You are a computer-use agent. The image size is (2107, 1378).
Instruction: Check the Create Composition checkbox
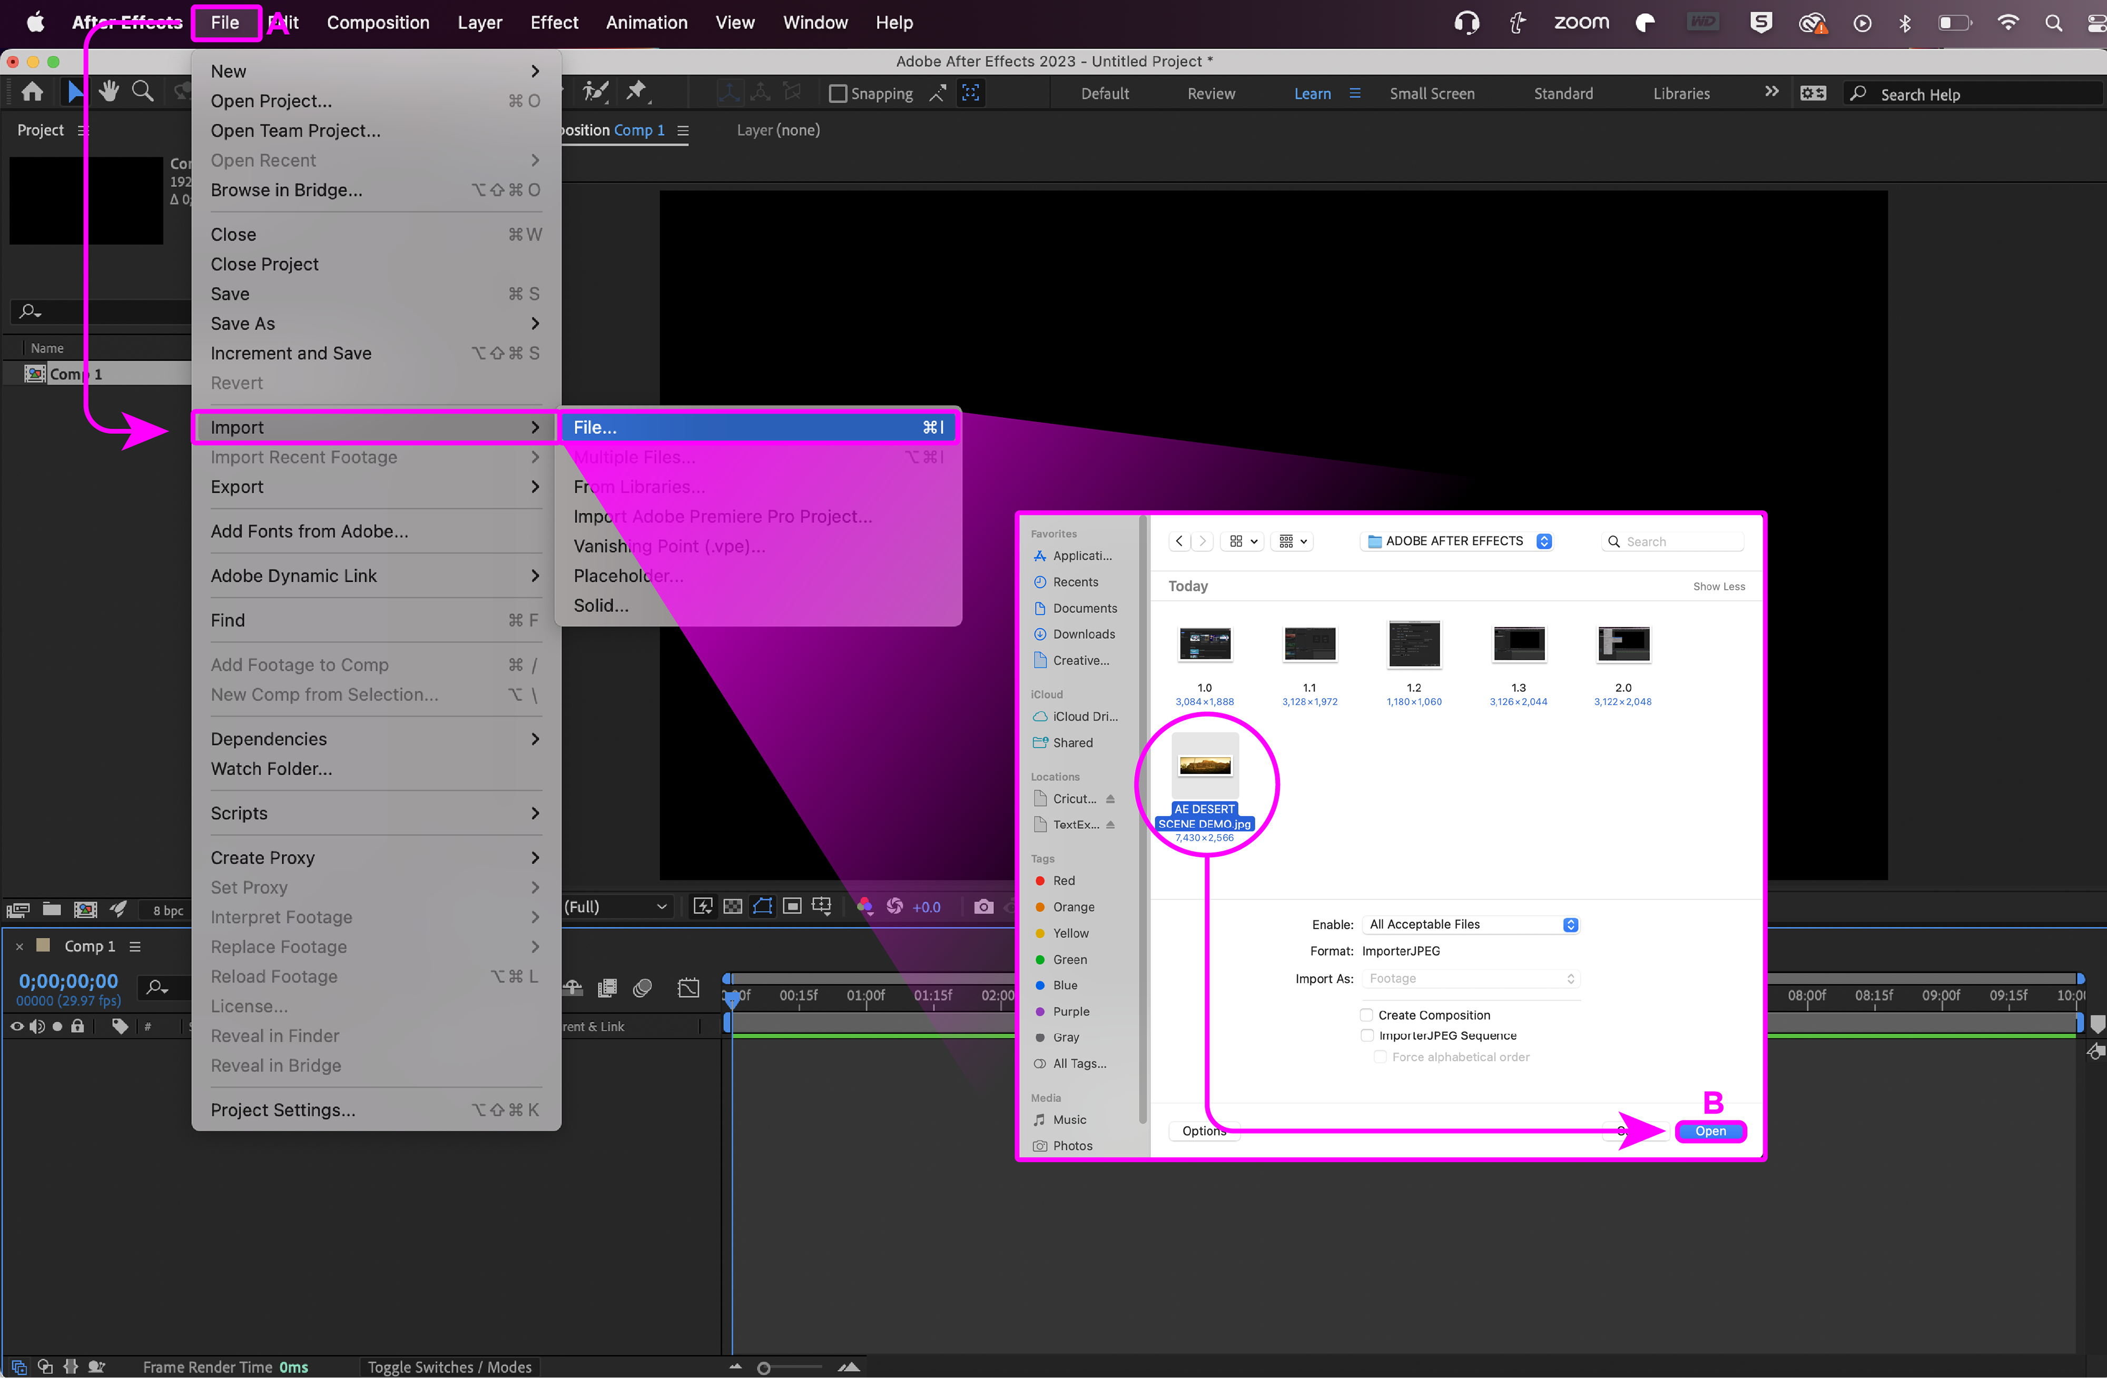coord(1366,1015)
